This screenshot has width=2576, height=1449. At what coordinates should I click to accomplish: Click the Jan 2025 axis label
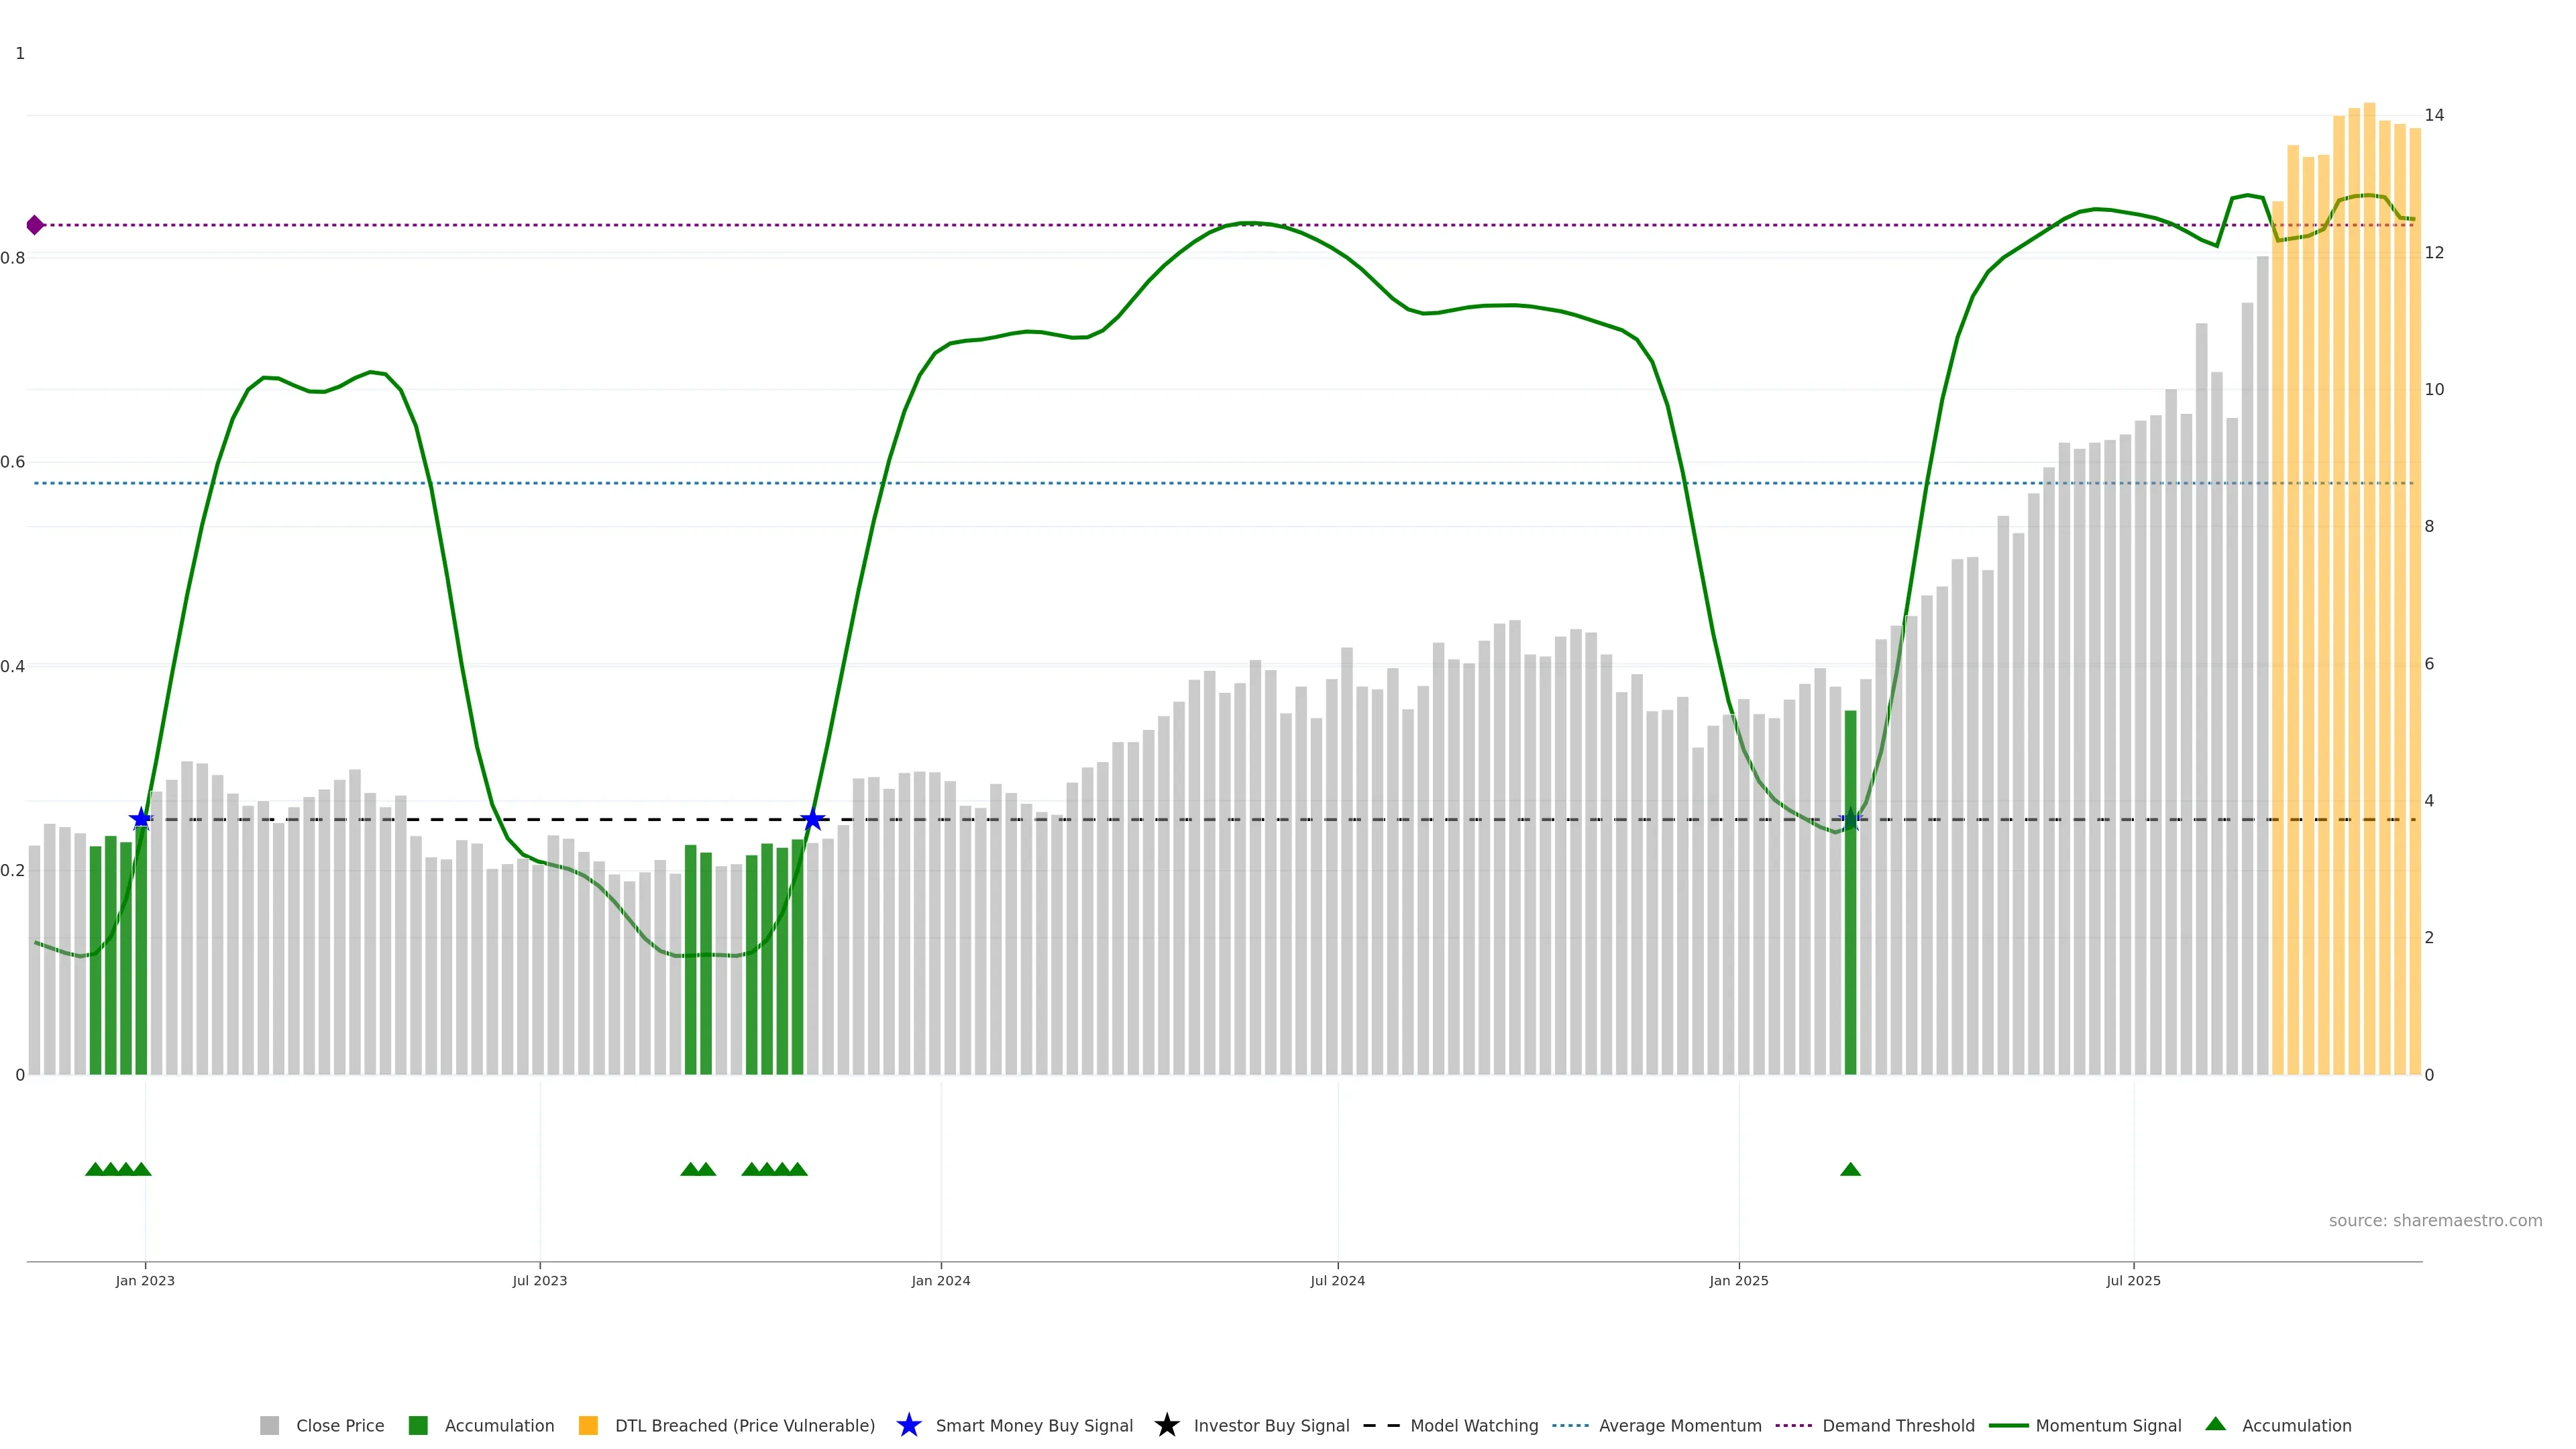1738,1280
